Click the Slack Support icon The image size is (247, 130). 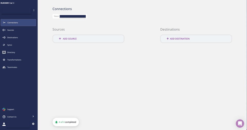click(x=4, y=109)
